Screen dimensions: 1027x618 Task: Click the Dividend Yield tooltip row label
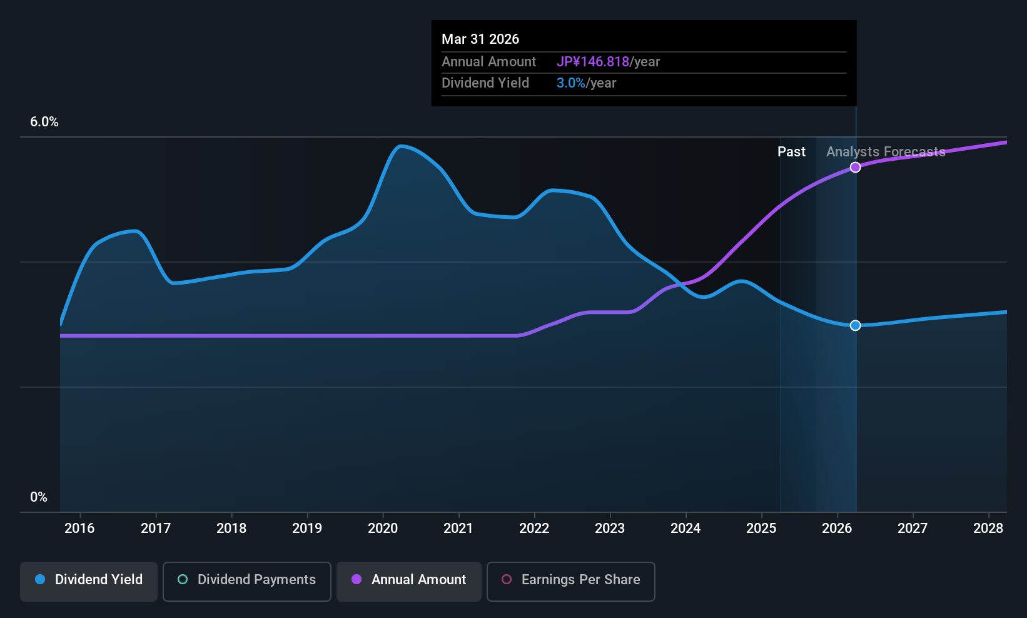485,83
